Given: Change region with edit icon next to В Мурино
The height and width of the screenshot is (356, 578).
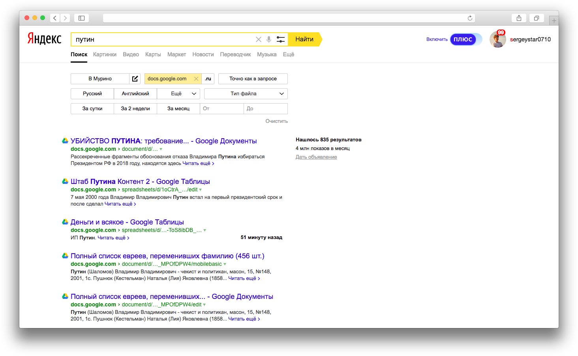Looking at the screenshot, I should [x=135, y=79].
